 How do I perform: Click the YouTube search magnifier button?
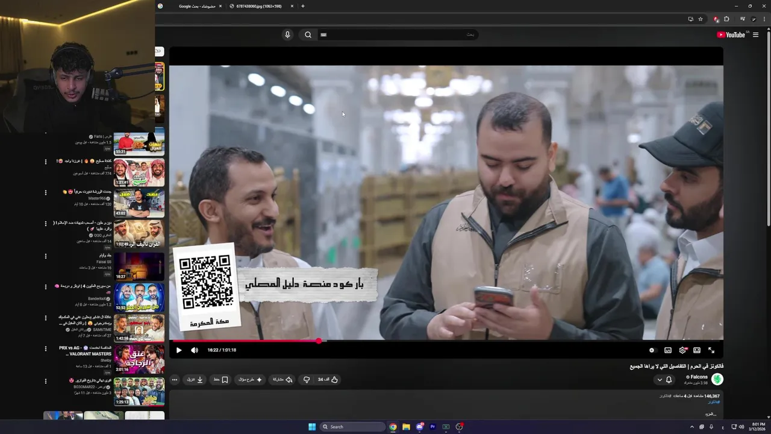(x=308, y=35)
